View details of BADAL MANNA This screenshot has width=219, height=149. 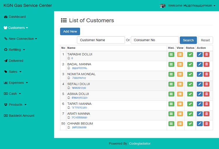[180, 64]
